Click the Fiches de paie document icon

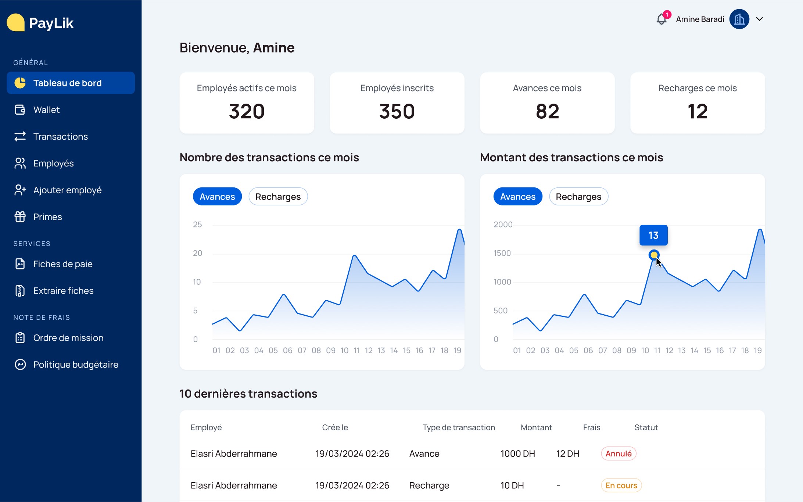pos(20,264)
